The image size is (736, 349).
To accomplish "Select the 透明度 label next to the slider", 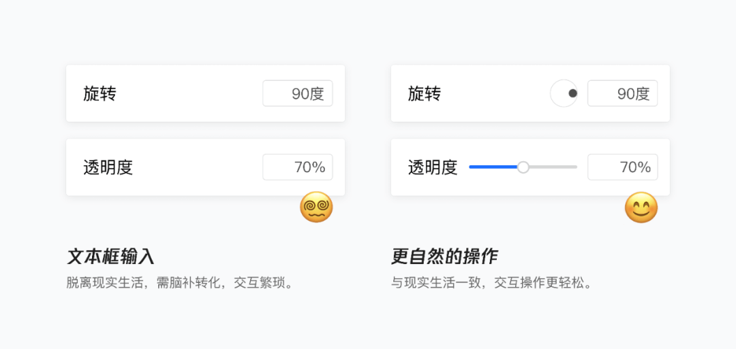I will (433, 167).
